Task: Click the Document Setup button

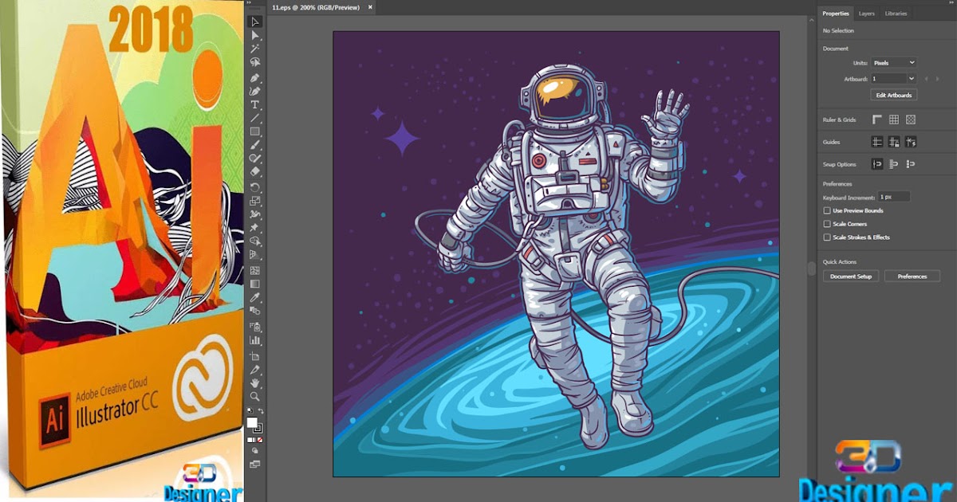Action: pos(851,277)
